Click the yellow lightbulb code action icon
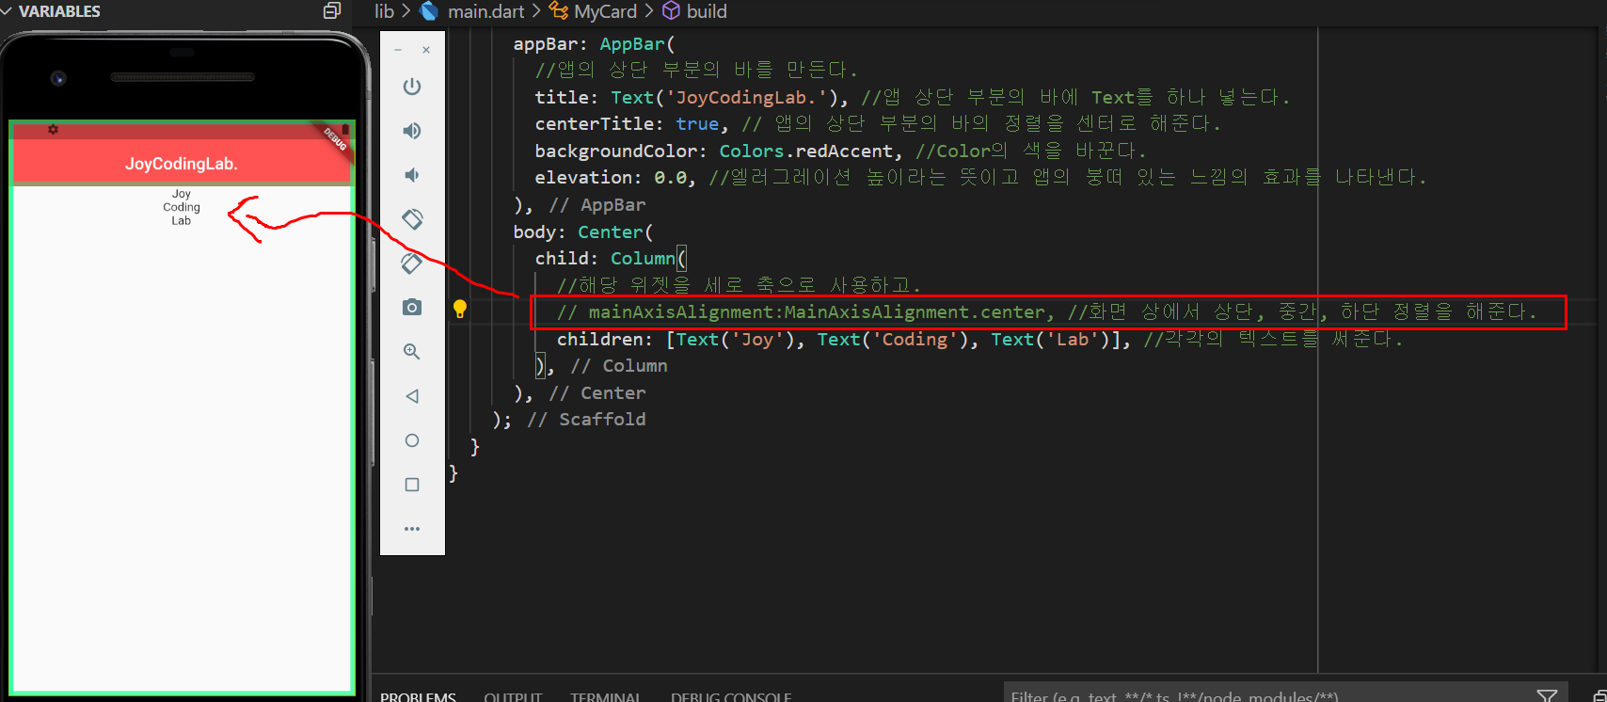Screen dimensions: 1607x702 [460, 309]
